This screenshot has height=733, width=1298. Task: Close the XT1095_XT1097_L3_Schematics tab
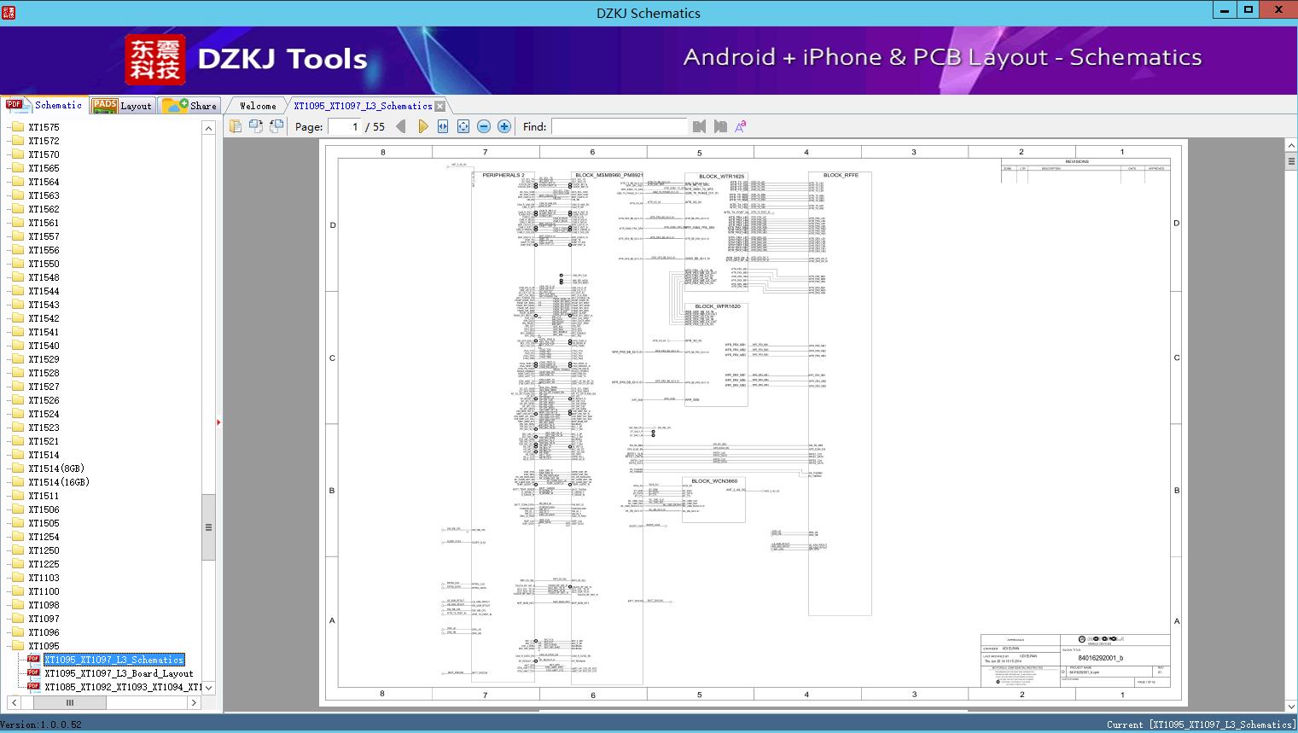point(440,106)
